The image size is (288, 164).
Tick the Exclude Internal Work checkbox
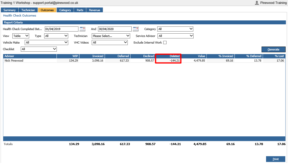point(165,43)
